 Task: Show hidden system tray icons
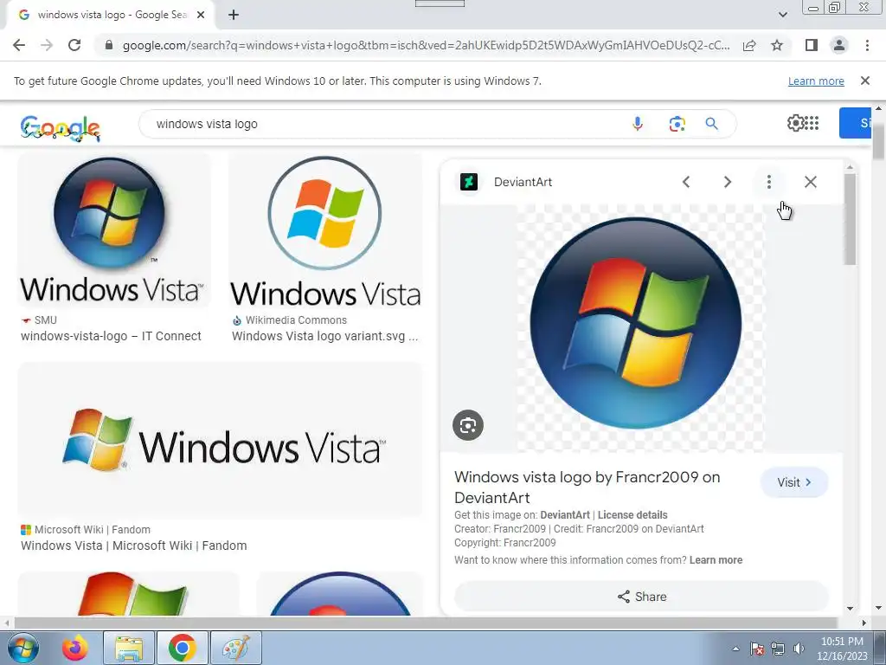pos(735,649)
